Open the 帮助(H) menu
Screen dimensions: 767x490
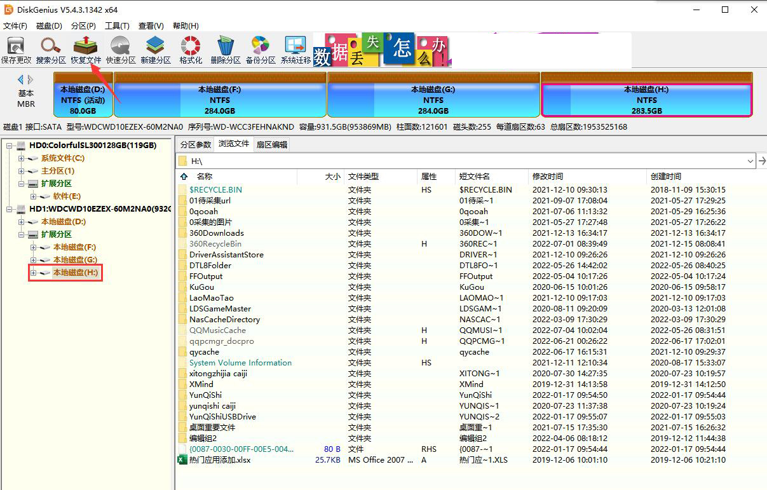pyautogui.click(x=185, y=26)
